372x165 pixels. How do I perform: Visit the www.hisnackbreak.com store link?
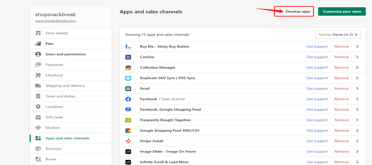(56, 21)
